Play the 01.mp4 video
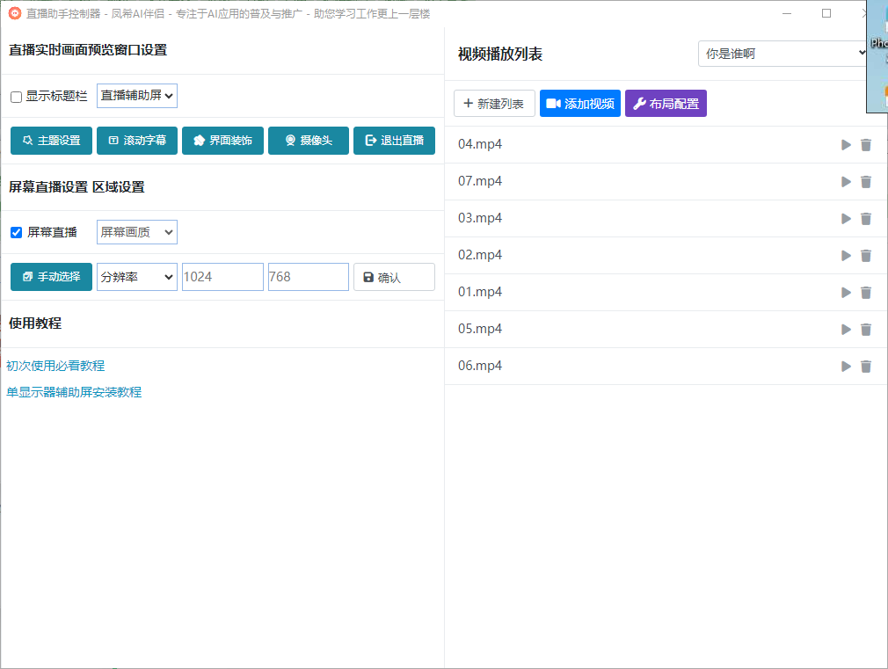This screenshot has height=669, width=888. pos(846,293)
